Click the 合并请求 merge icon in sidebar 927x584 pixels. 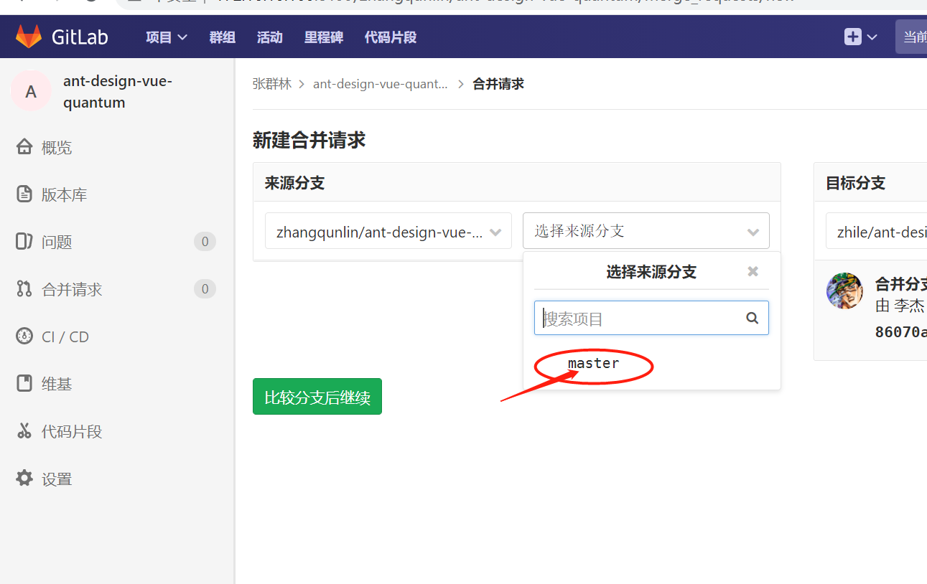pos(24,289)
